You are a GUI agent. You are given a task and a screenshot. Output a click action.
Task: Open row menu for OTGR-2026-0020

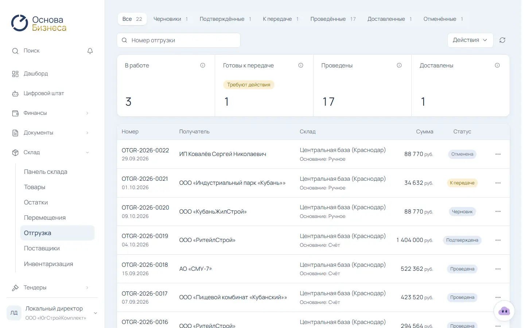(498, 211)
